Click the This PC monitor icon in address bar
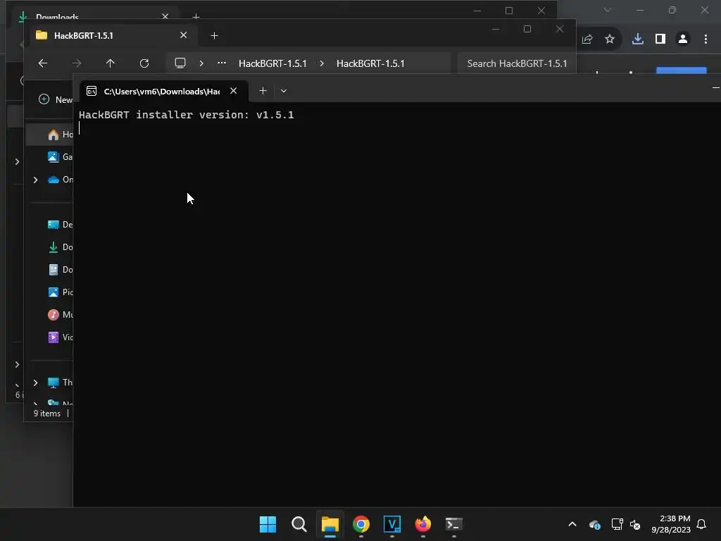Viewport: 721px width, 541px height. pos(180,63)
